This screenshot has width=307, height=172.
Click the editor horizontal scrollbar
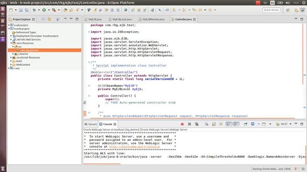point(192,118)
